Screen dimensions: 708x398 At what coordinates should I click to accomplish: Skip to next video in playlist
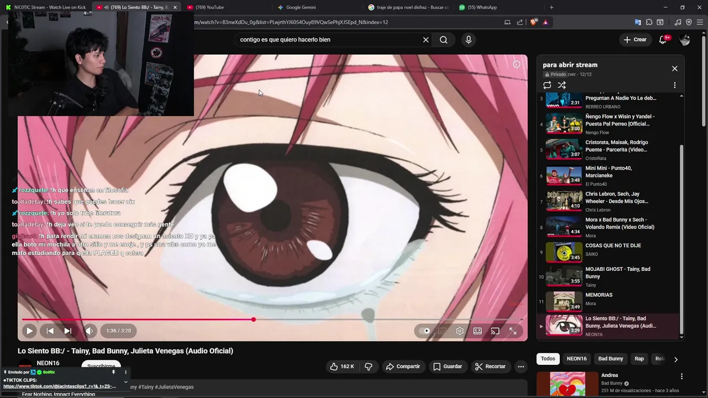[x=67, y=331]
